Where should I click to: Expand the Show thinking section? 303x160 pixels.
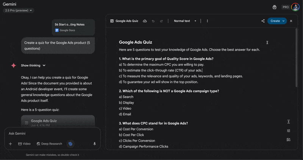[33, 65]
